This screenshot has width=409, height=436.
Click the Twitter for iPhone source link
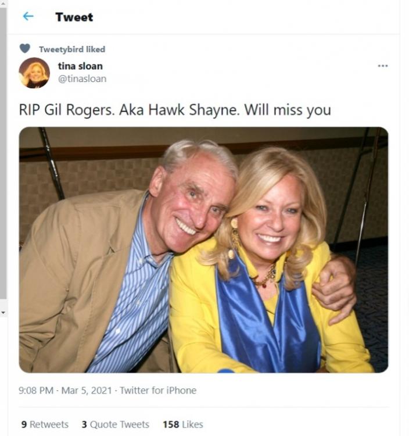point(158,391)
